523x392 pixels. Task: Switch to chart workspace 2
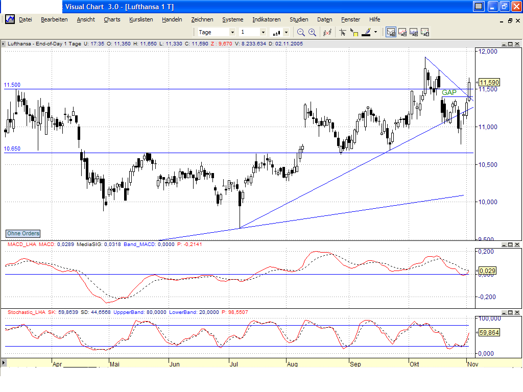pos(401,32)
